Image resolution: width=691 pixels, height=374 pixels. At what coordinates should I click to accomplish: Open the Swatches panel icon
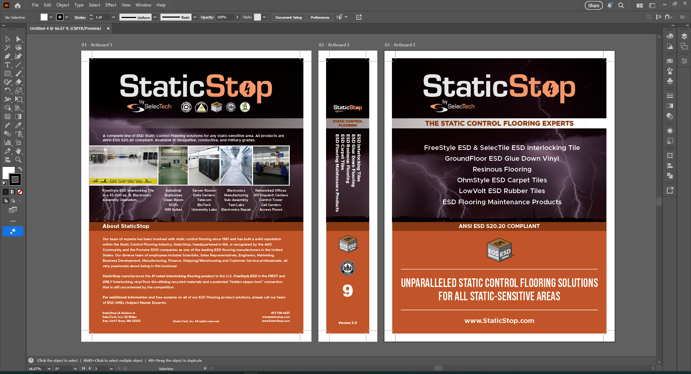point(670,61)
